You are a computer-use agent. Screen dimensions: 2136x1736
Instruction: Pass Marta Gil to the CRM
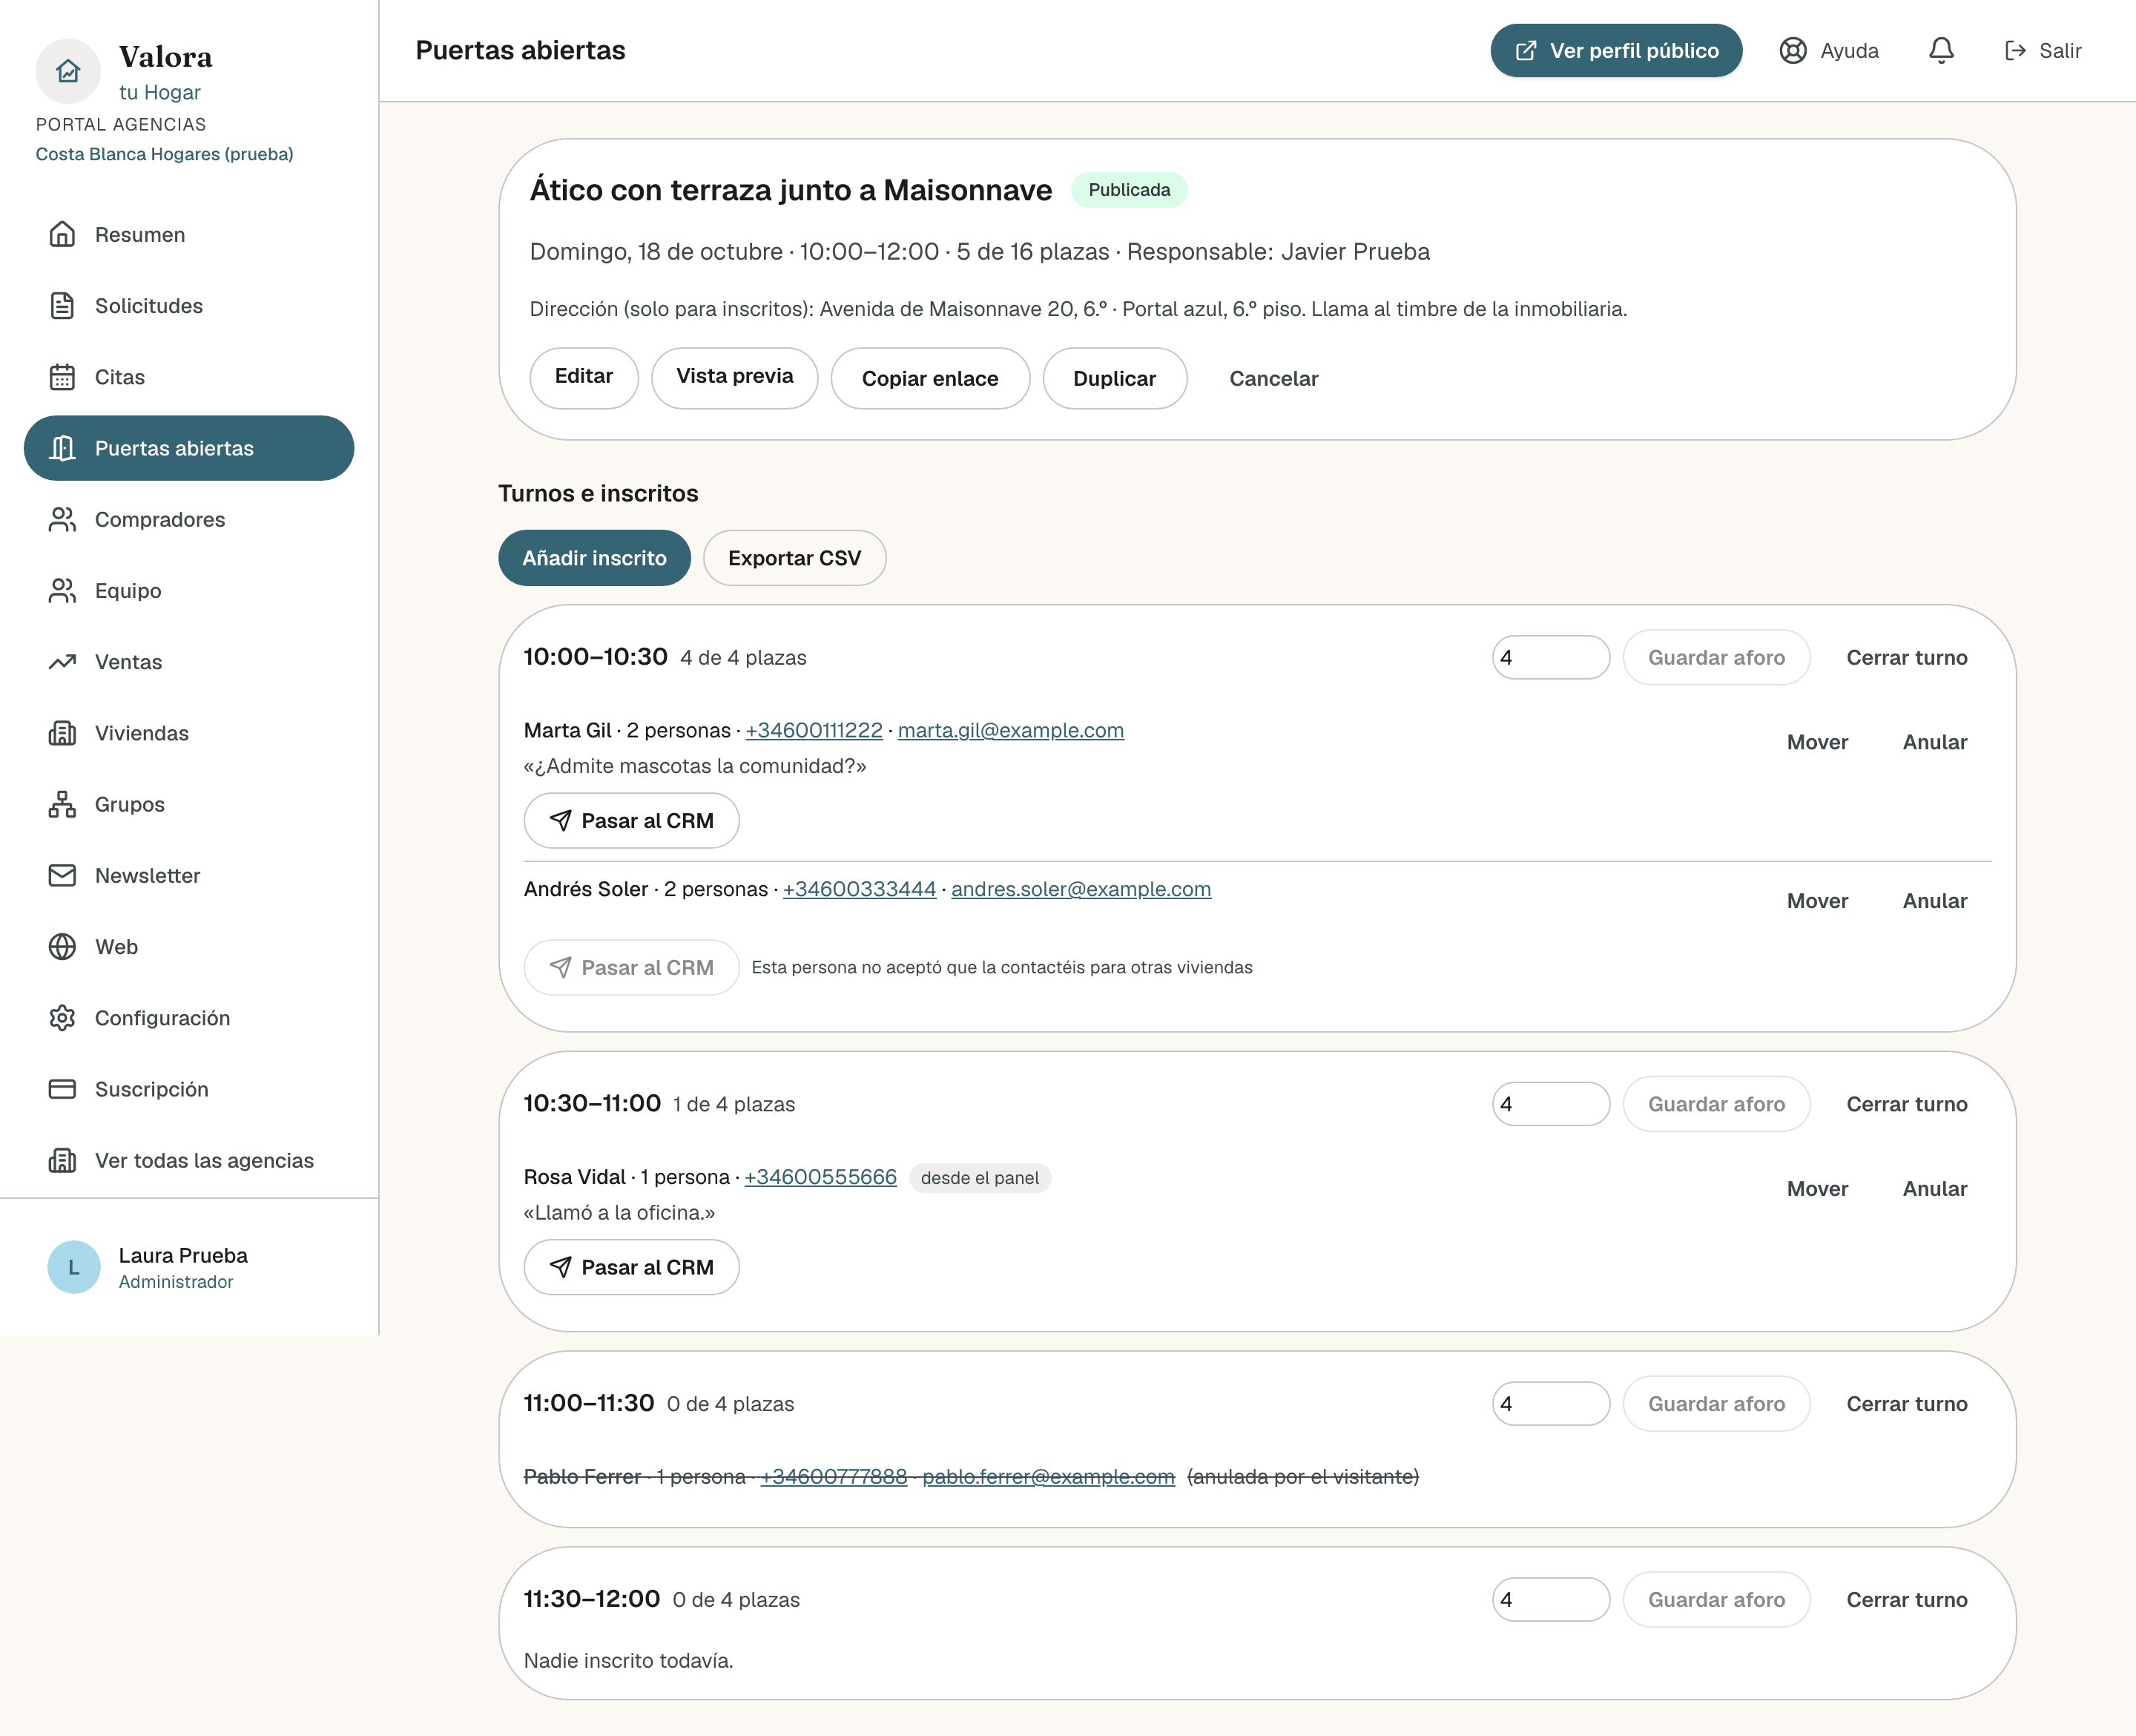[x=632, y=820]
